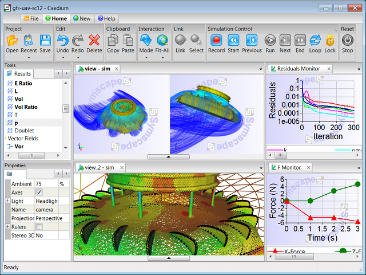Open the dropdown arrow under Redo

[78, 57]
